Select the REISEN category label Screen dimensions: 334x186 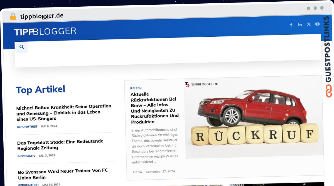(x=136, y=88)
